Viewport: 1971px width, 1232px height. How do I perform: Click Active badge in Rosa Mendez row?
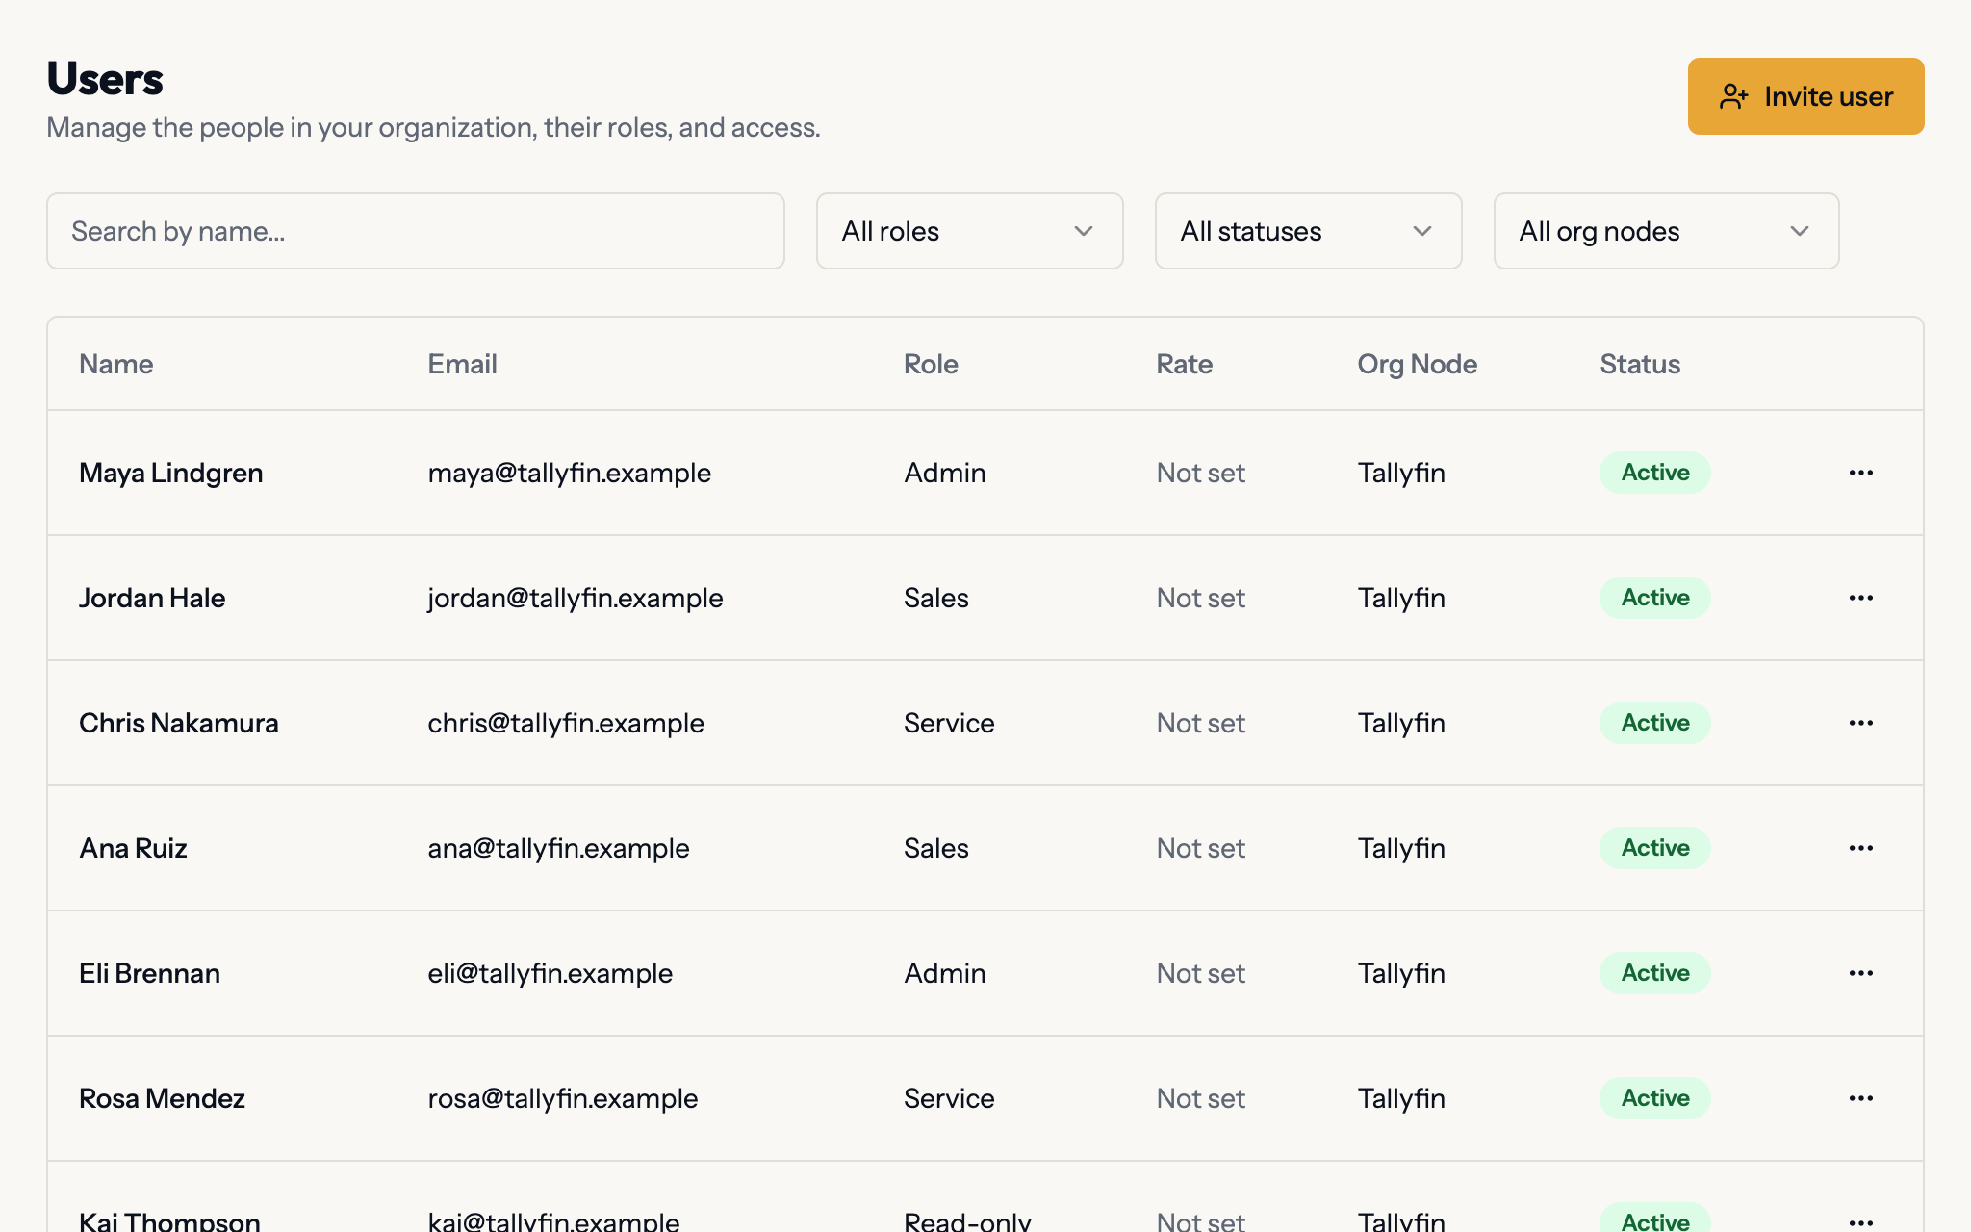pyautogui.click(x=1654, y=1098)
